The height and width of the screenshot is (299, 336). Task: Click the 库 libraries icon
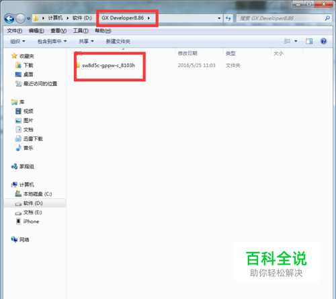click(x=14, y=102)
